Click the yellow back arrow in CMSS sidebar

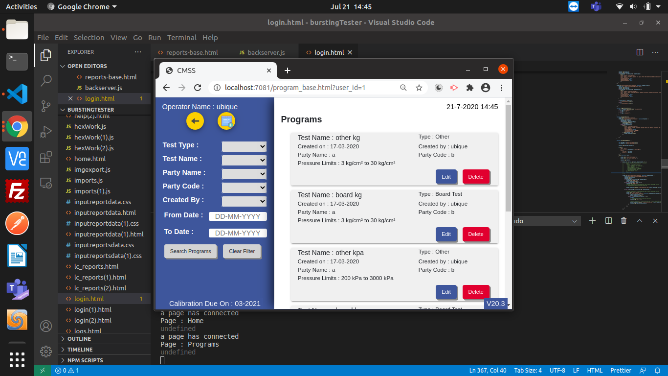click(x=195, y=121)
